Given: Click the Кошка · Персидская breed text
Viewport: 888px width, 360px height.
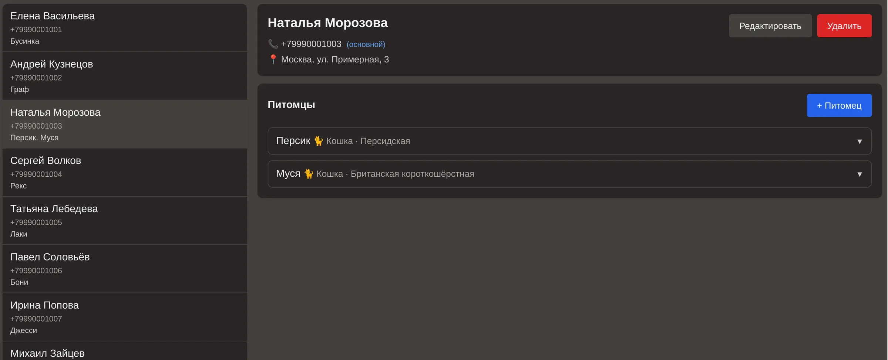Looking at the screenshot, I should (x=368, y=141).
